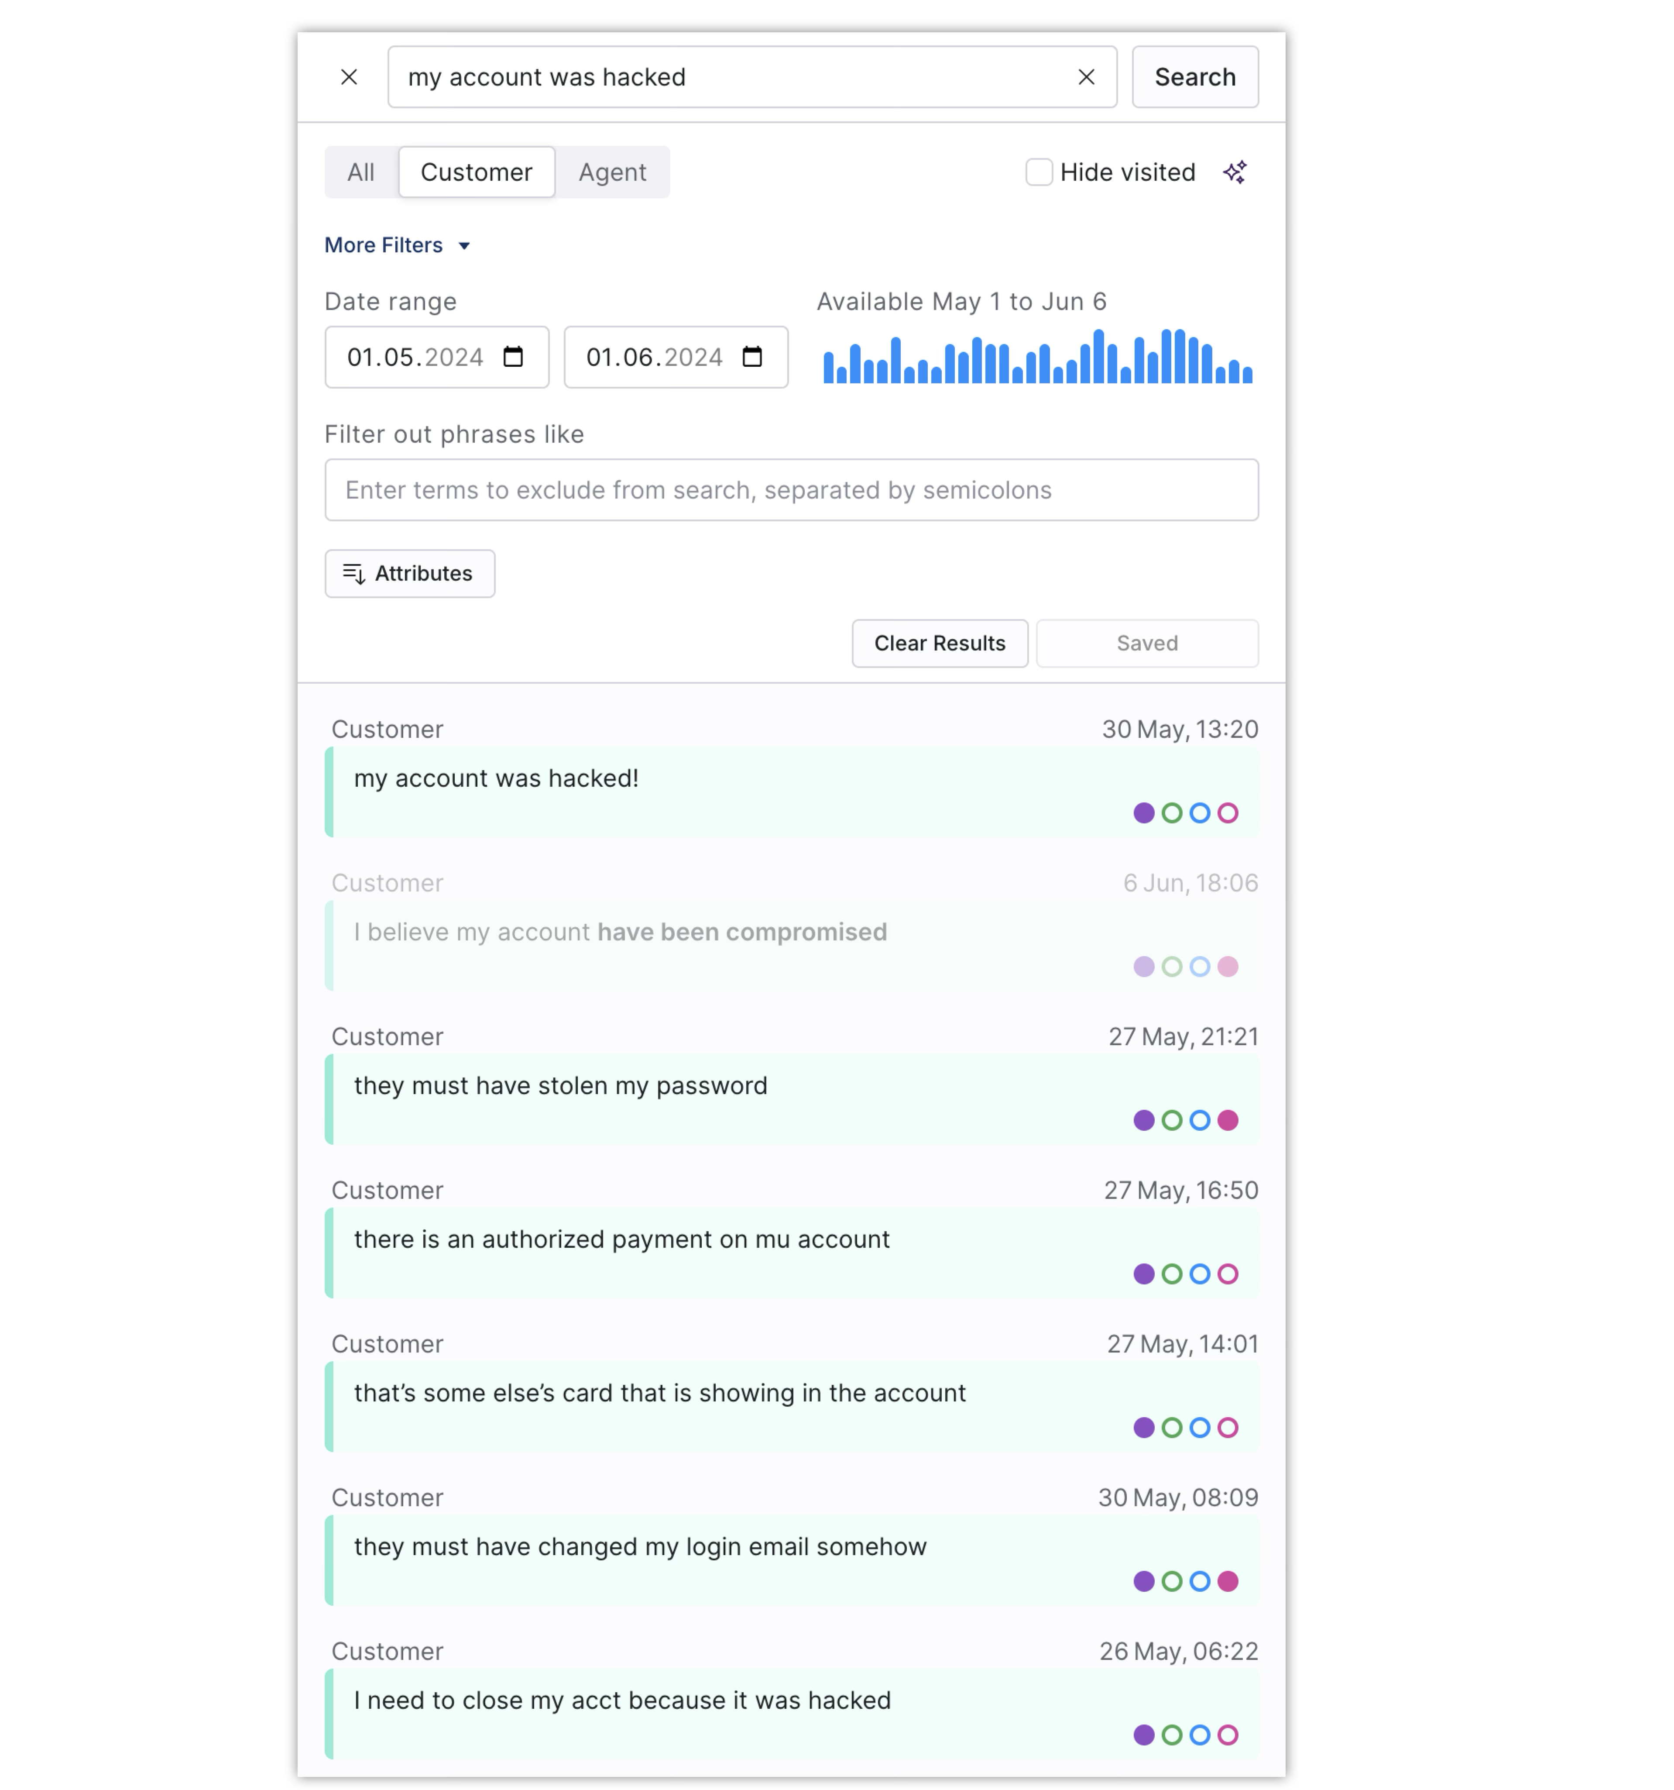Click green dot on 'my account was hacked!' result
This screenshot has height=1790, width=1674.
click(x=1171, y=813)
